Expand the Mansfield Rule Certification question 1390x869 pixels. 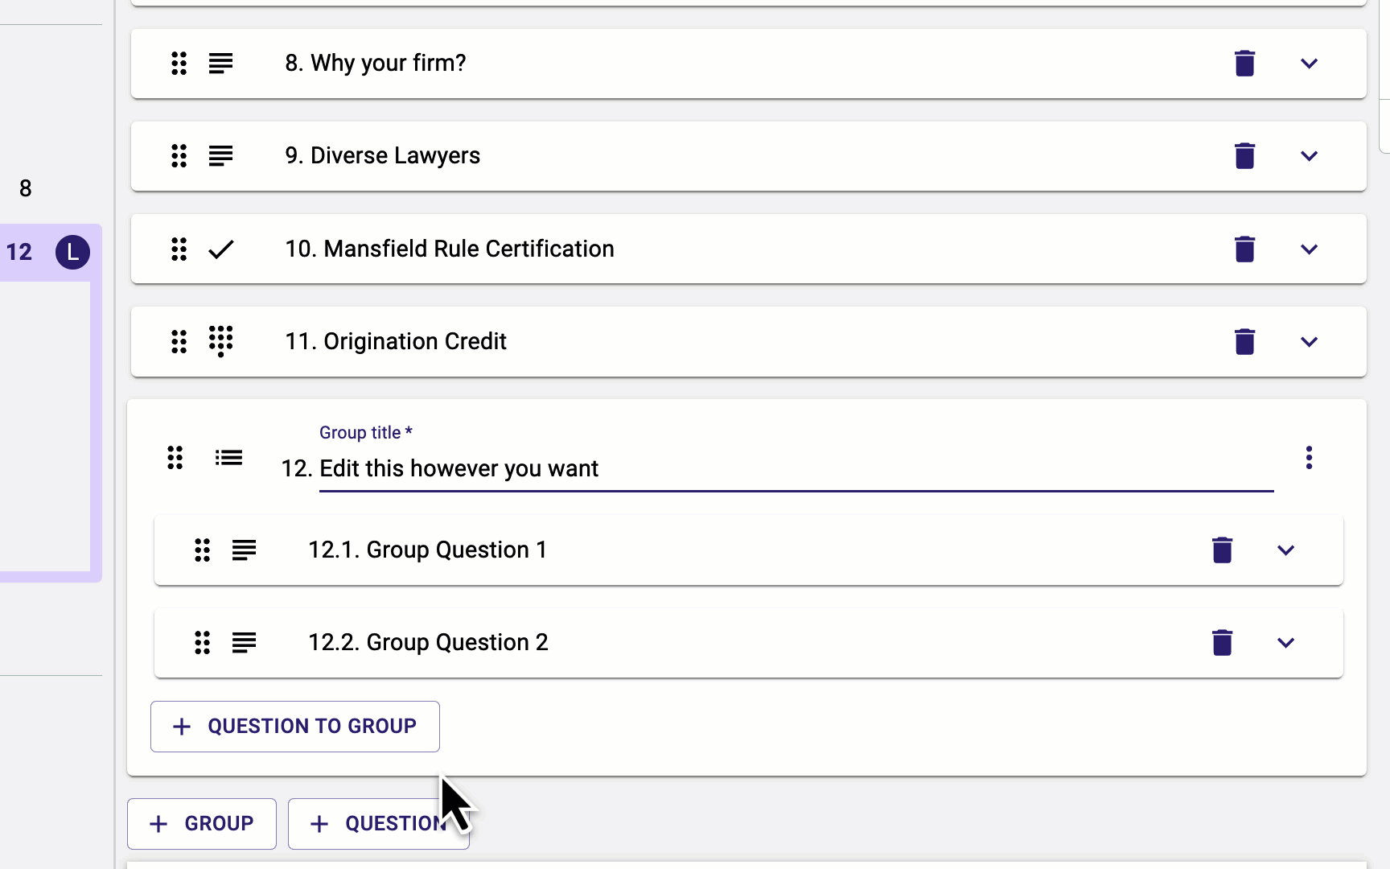1309,249
